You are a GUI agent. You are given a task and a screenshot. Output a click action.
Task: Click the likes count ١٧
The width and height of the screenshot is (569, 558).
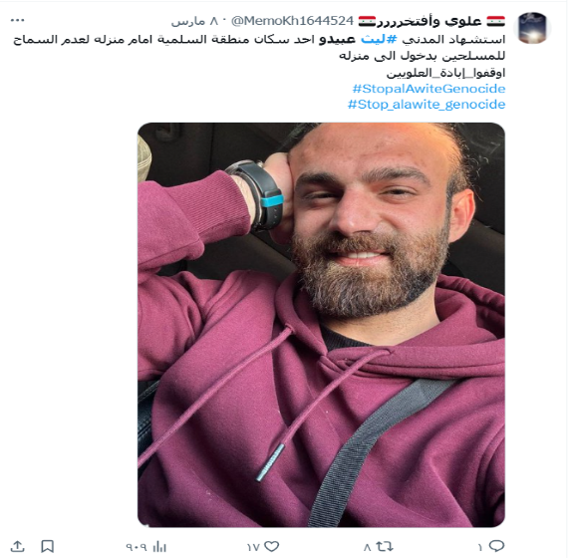coord(253,547)
